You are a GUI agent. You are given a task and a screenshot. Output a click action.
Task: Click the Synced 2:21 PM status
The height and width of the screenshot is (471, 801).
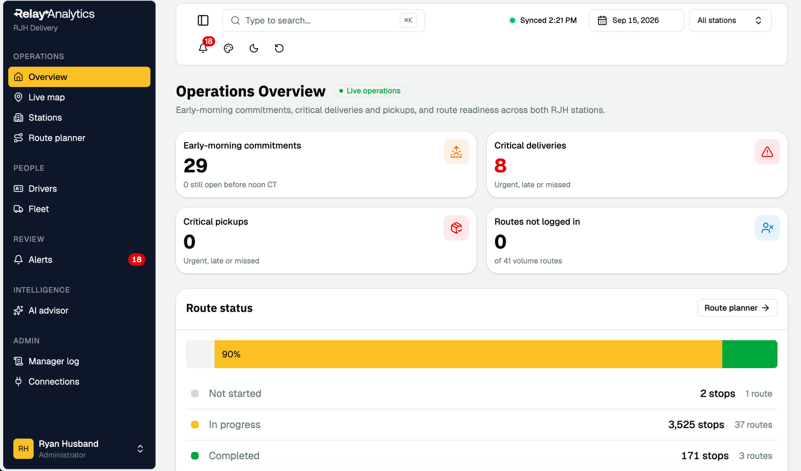pyautogui.click(x=543, y=21)
